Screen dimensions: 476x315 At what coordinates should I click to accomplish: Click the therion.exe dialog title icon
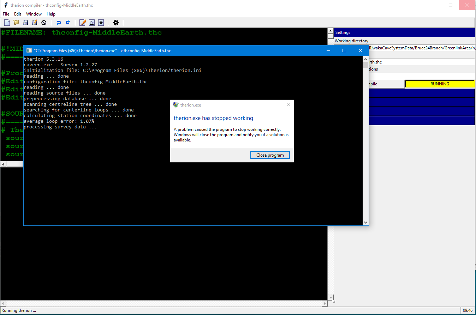pos(176,105)
